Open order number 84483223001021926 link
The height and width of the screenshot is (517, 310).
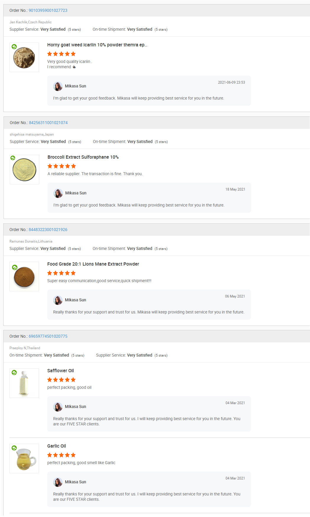(x=48, y=230)
